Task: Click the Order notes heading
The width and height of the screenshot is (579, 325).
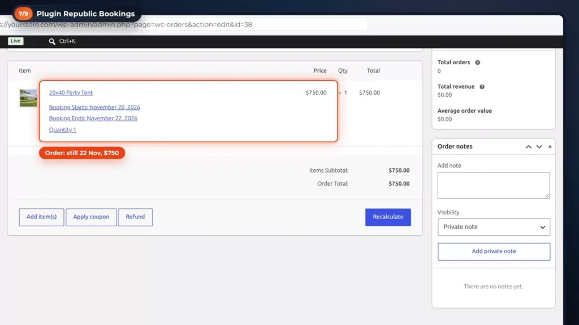Action: click(x=455, y=147)
